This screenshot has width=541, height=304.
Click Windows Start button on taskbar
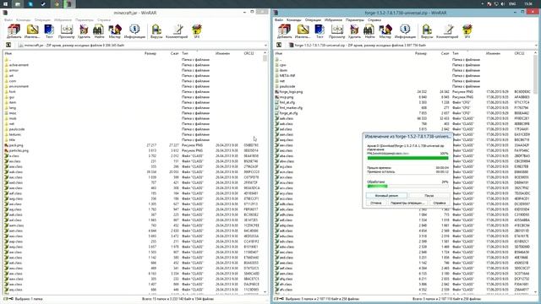[5, 4]
